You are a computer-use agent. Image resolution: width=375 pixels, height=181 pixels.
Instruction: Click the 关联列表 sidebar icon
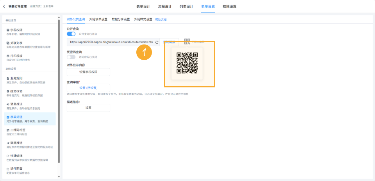point(8,43)
